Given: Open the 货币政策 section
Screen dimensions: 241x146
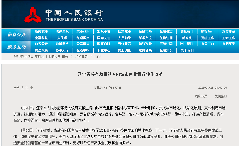Looking at the screenshot, I should tap(83, 31).
